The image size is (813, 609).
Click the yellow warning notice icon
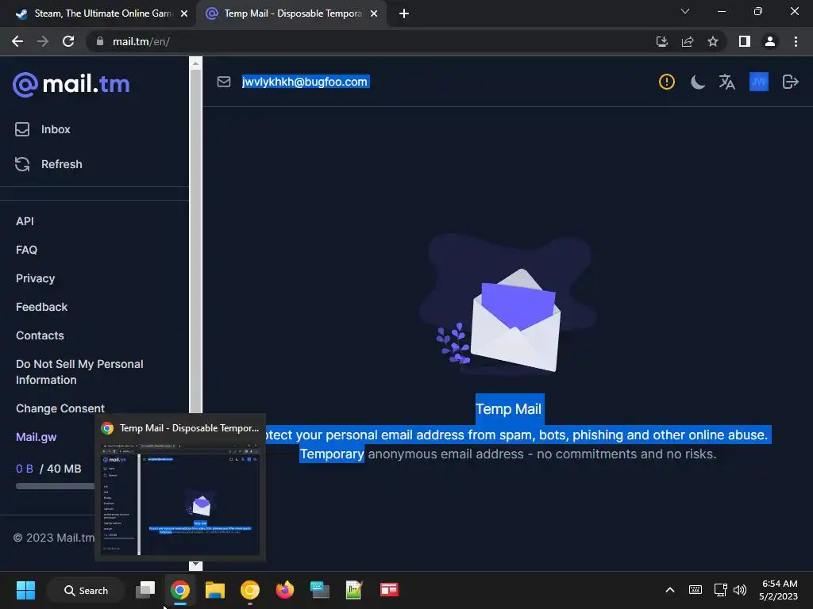(x=667, y=82)
